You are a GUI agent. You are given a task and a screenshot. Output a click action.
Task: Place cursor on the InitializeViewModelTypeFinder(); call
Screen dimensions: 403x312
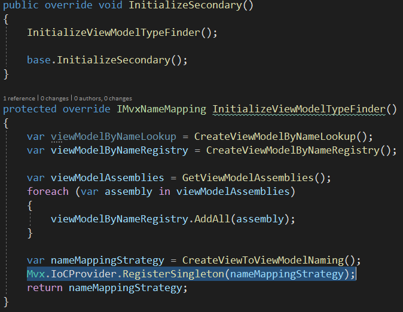[x=122, y=33]
